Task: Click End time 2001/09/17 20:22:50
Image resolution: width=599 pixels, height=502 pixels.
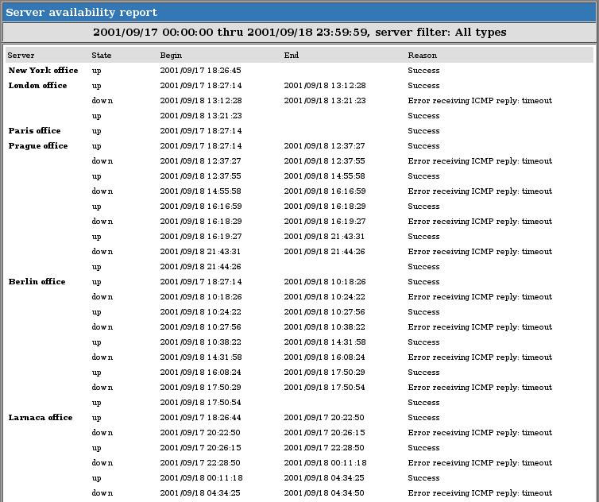Action: pos(324,418)
